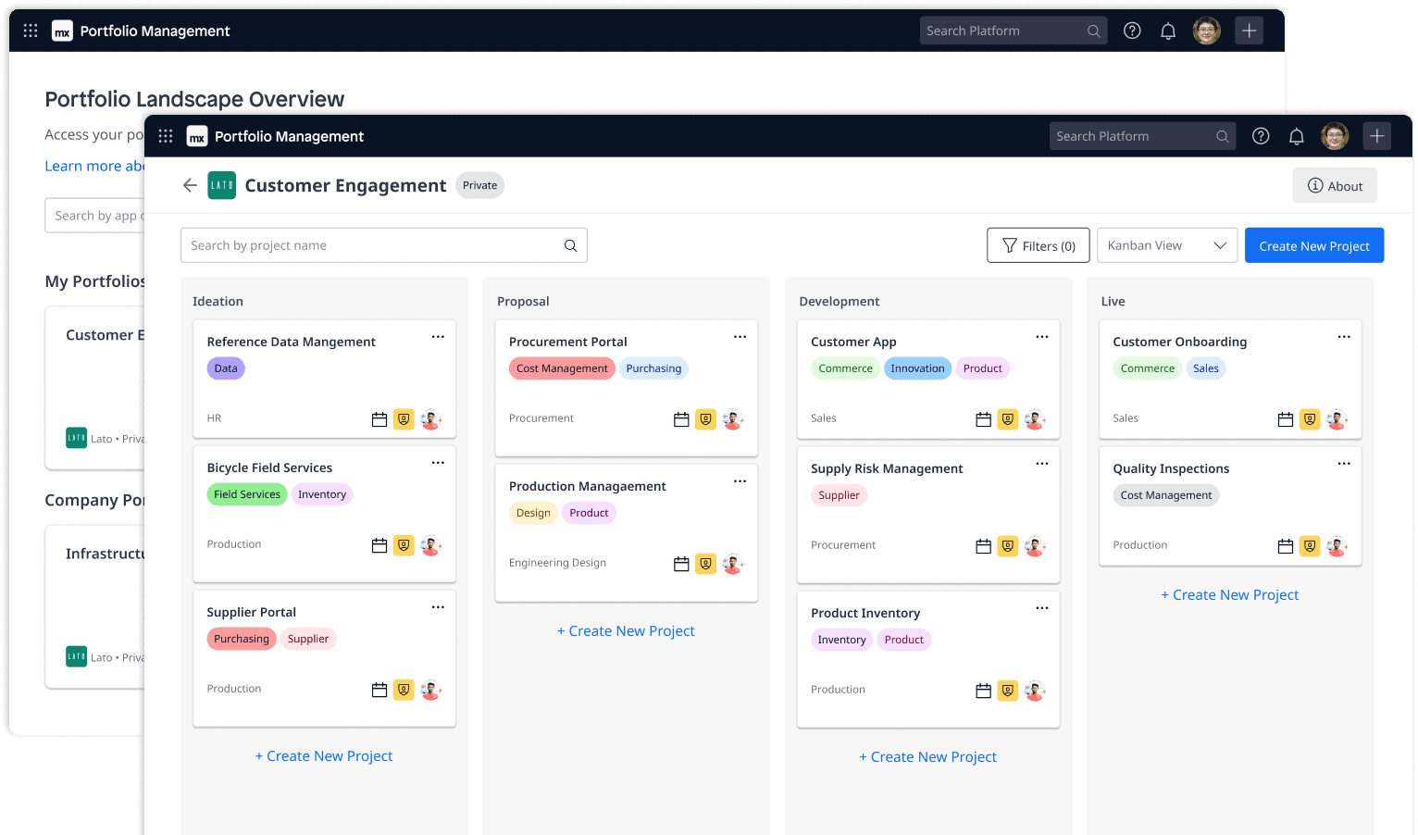1418x835 pixels.
Task: Click yellow shield badge on Customer App card
Action: click(x=1007, y=419)
